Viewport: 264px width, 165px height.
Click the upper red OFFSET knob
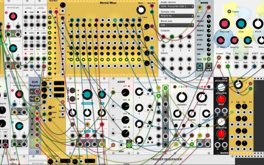pos(221,99)
